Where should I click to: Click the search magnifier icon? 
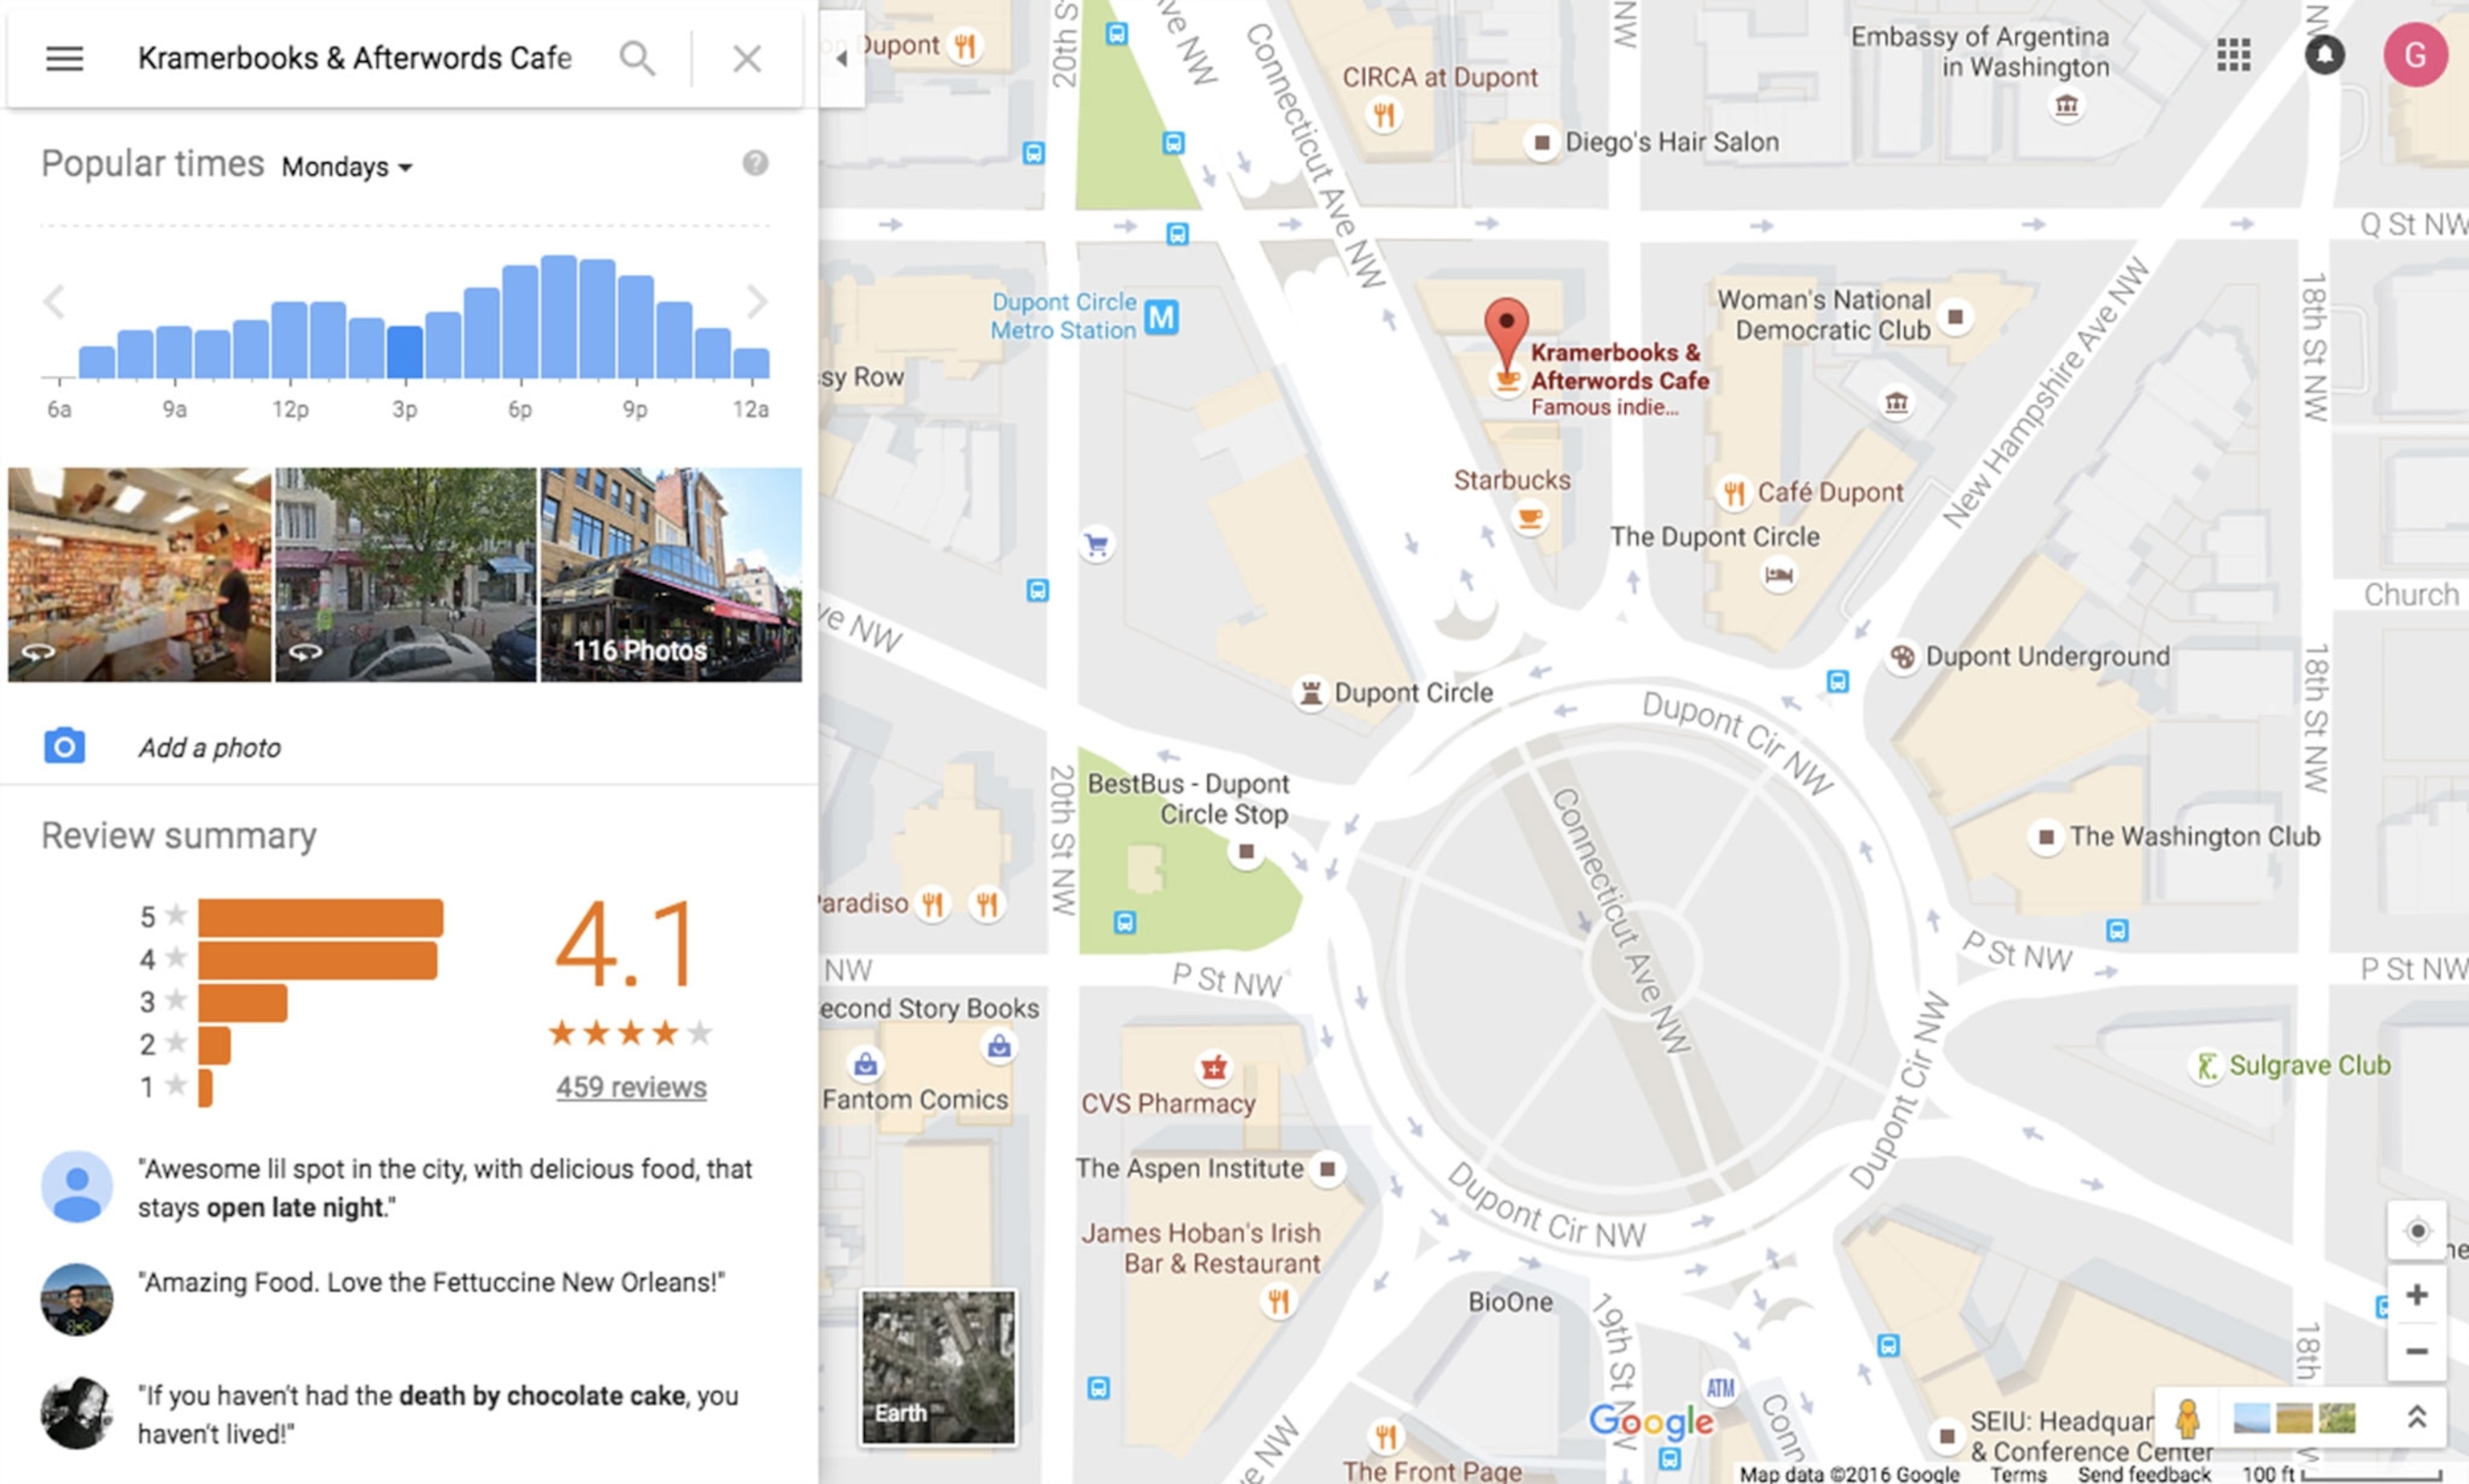click(637, 58)
